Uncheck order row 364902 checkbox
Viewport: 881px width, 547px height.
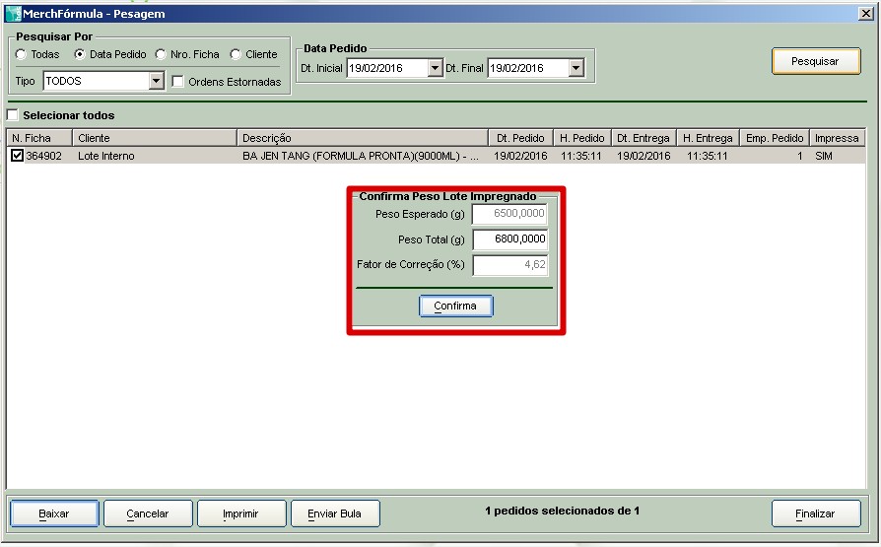pos(17,156)
